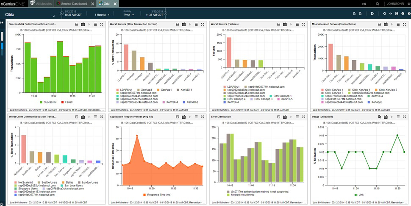The image size is (411, 206).
Task: Maximize the Error Distribution panel
Action: [303, 117]
